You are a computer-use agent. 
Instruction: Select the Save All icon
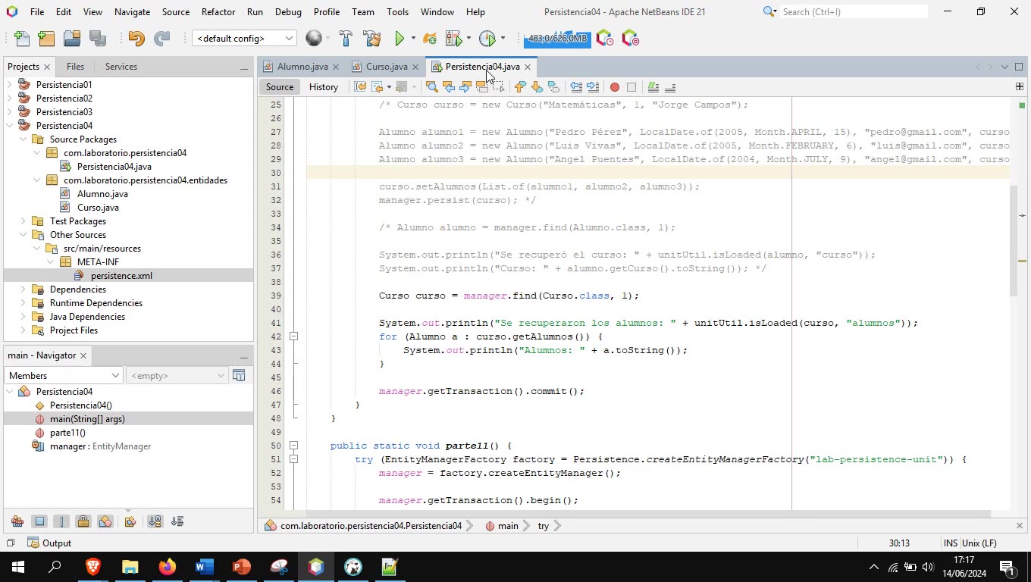coord(96,38)
